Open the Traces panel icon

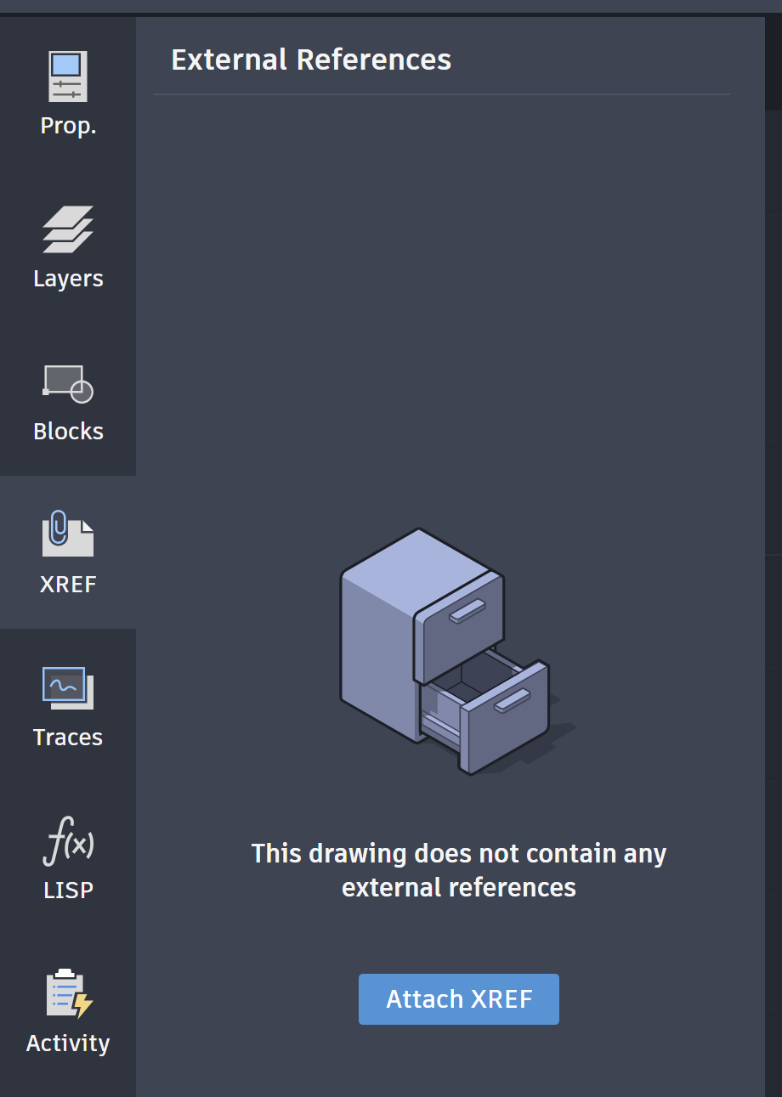[68, 687]
